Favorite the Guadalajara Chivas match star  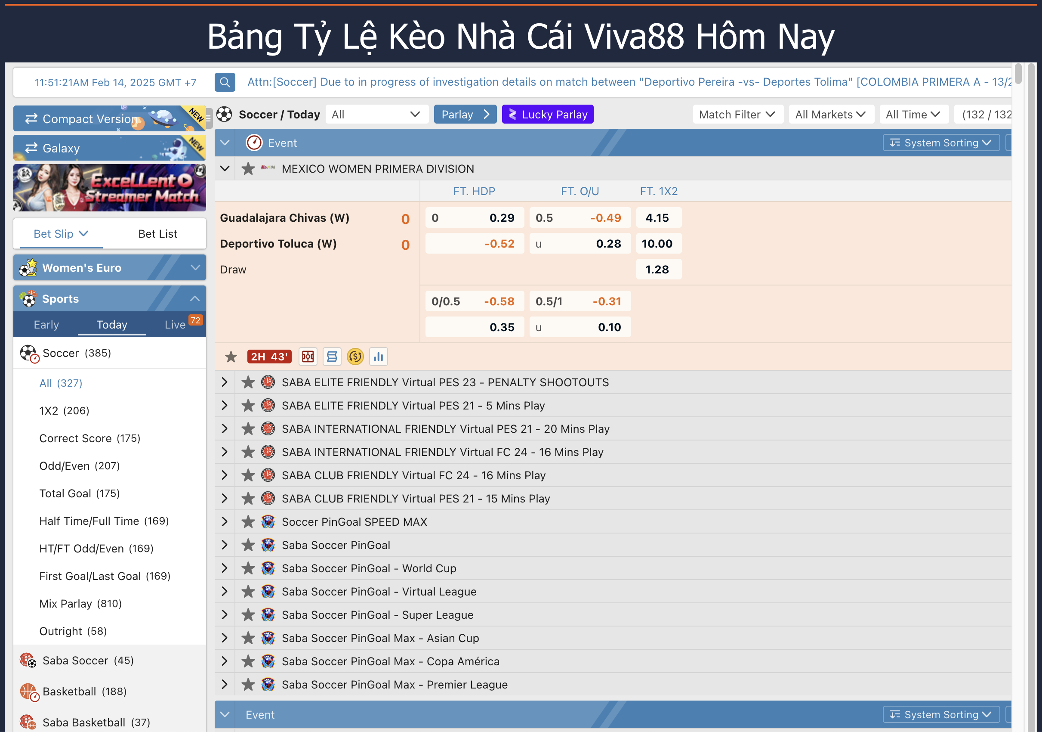pyautogui.click(x=231, y=357)
